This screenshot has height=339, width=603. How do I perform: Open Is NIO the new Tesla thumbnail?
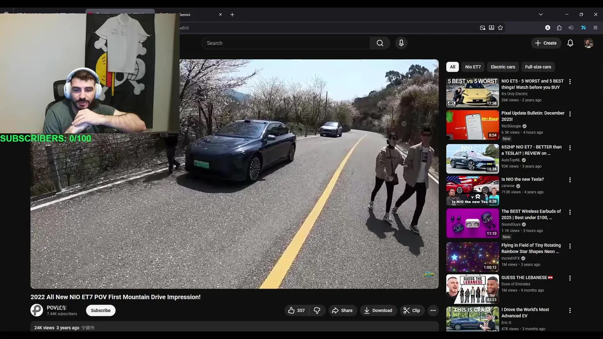click(473, 191)
